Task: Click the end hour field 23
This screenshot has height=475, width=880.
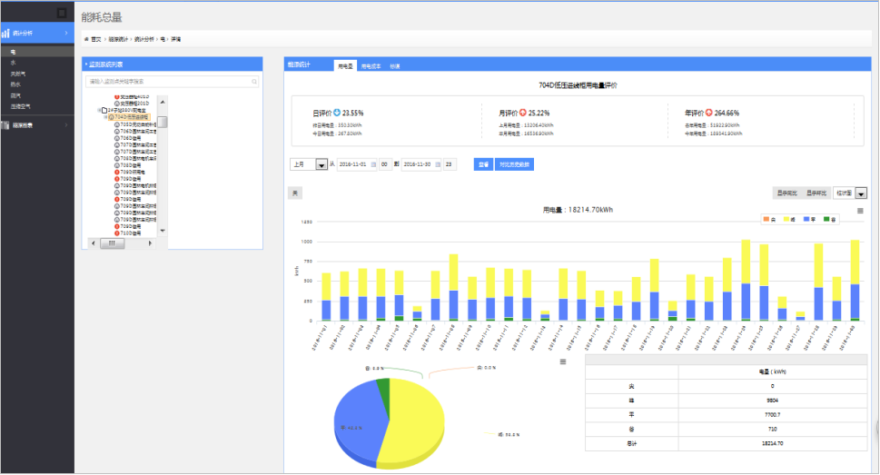Action: coord(449,164)
